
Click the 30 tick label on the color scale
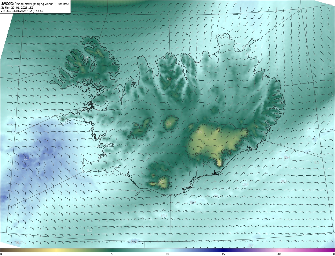(x=279, y=254)
